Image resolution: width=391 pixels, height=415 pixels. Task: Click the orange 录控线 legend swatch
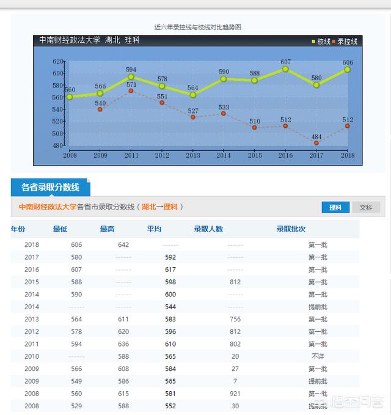(334, 42)
